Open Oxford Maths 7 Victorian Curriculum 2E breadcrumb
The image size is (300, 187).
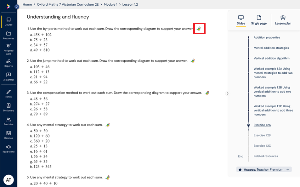coord(68,4)
